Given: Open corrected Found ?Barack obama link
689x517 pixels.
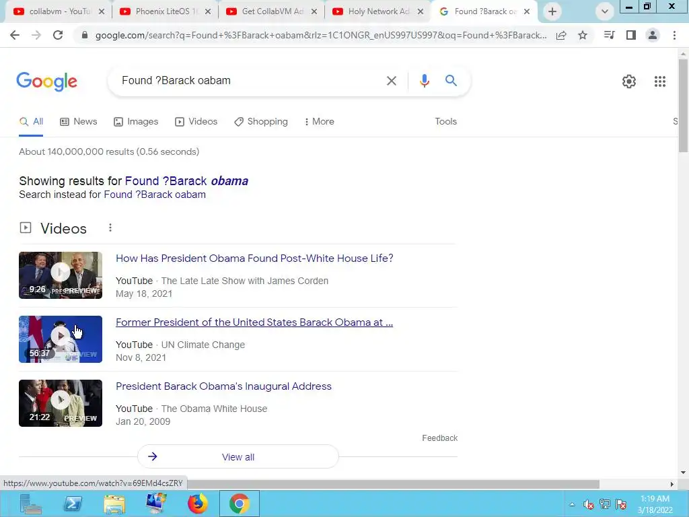Looking at the screenshot, I should coord(186,180).
